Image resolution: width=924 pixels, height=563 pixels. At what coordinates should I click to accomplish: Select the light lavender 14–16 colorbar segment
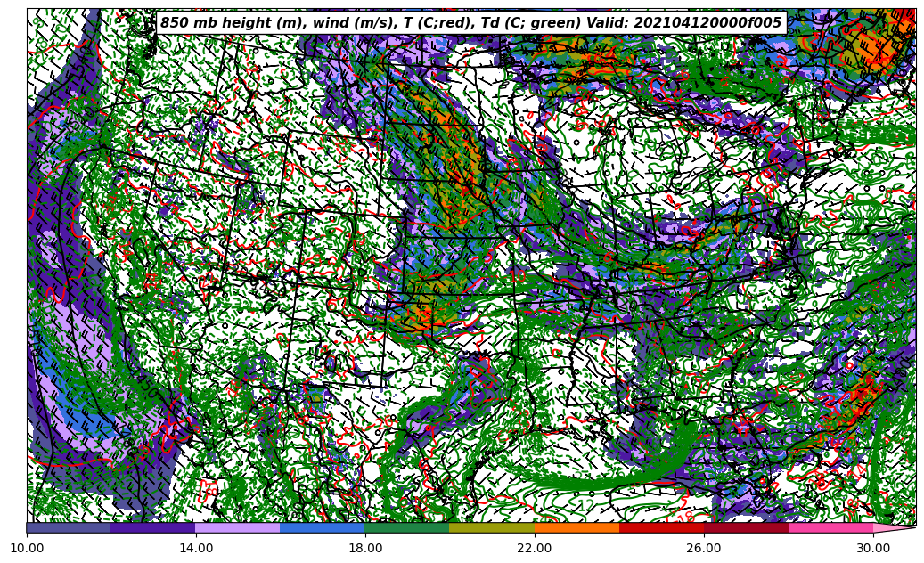click(x=238, y=527)
